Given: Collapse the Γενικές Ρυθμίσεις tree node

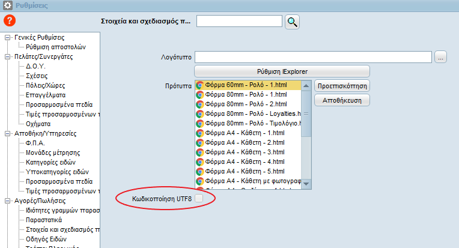Looking at the screenshot, I should (8, 37).
